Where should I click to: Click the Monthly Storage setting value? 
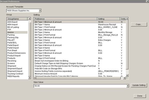[x=105, y=32]
